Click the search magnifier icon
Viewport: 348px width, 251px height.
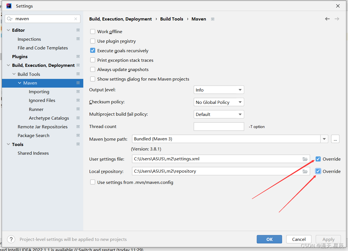[10, 19]
